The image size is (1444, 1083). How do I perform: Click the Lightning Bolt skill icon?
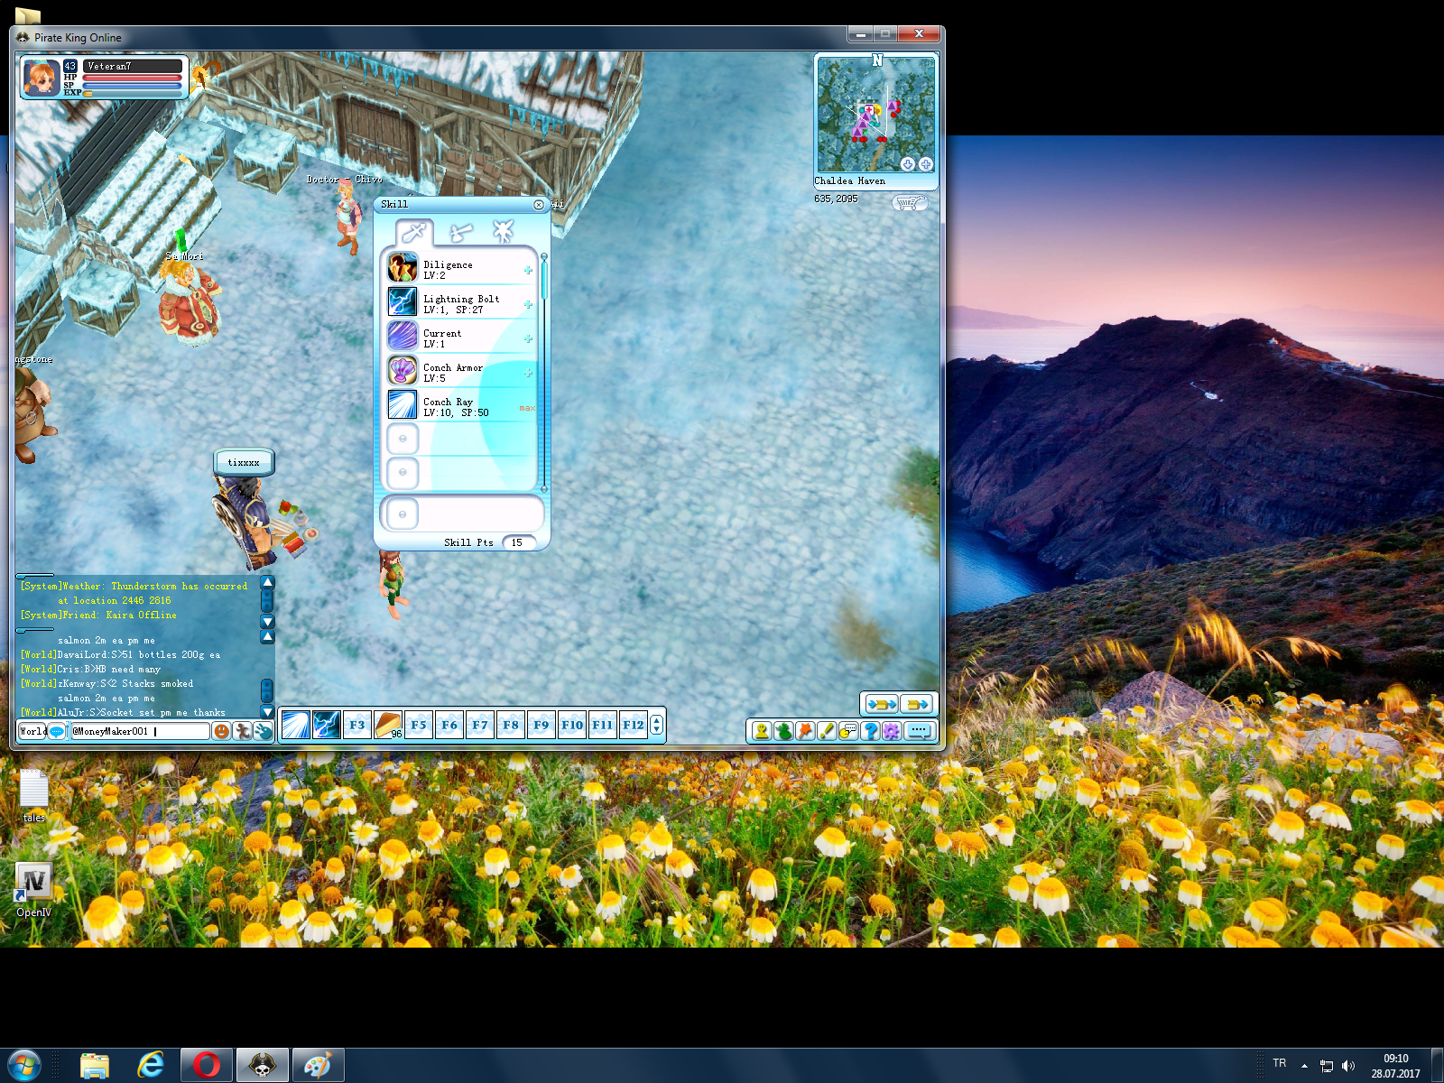click(x=403, y=302)
